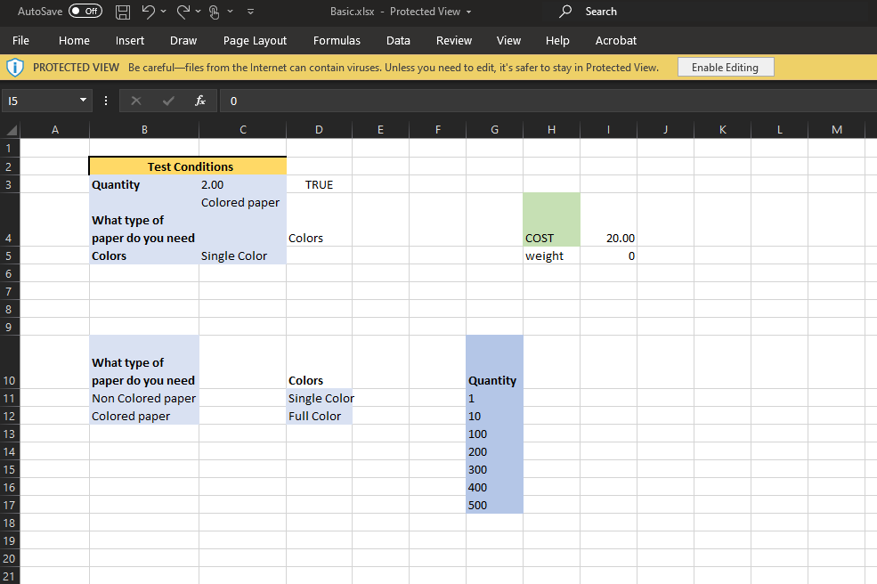Select the Non Colored paper cell
This screenshot has width=877, height=584.
pos(144,398)
